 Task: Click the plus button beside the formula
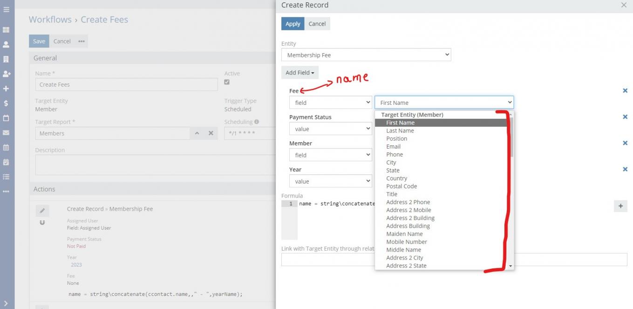620,206
